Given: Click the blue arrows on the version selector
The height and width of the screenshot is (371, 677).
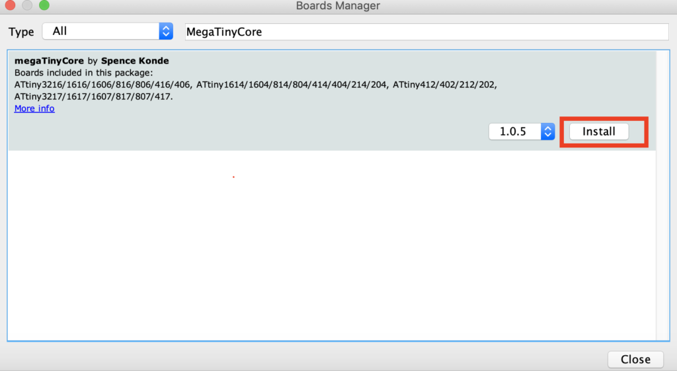Looking at the screenshot, I should tap(547, 132).
